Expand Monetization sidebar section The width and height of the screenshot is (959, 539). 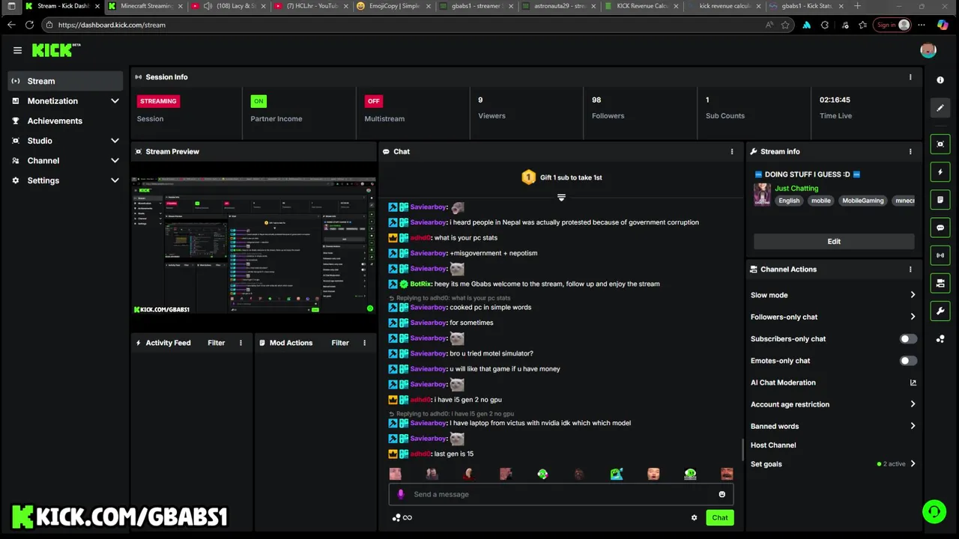[x=115, y=101]
